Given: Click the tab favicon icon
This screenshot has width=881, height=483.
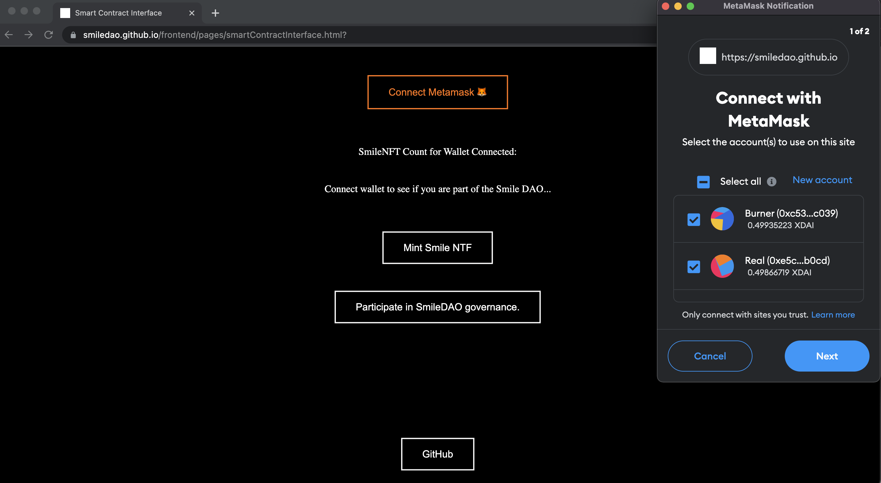Looking at the screenshot, I should (65, 13).
